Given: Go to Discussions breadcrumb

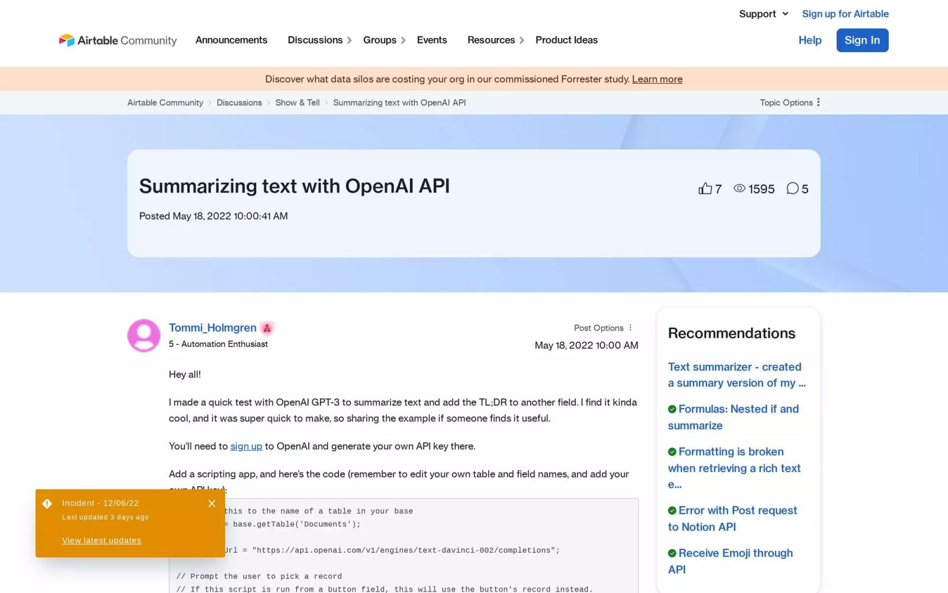Looking at the screenshot, I should [x=239, y=103].
